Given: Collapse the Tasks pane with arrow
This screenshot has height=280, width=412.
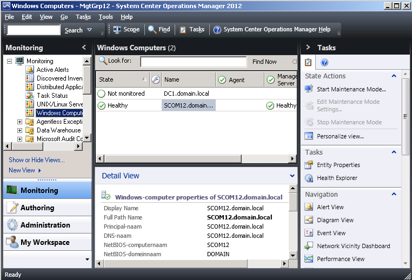Looking at the screenshot, I should pos(308,47).
